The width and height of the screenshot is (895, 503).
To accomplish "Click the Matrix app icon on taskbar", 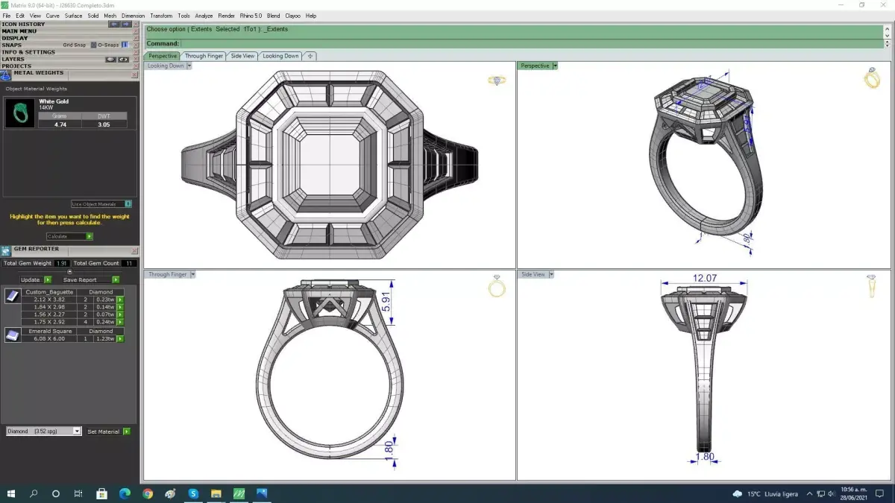I will click(x=239, y=493).
